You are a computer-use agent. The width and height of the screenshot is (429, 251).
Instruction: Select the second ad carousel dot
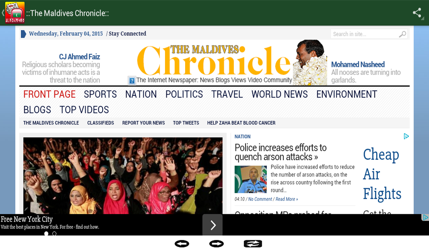pyautogui.click(x=54, y=233)
